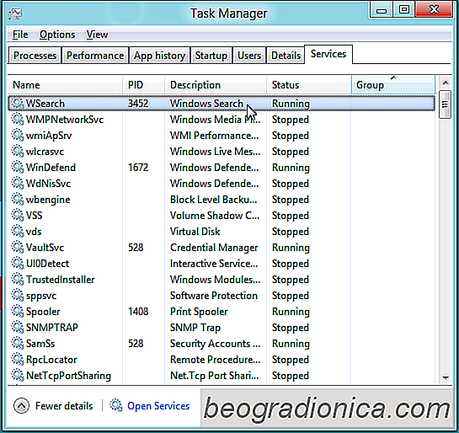Screen dimensions: 459x433
Task: Switch to the Users tab
Action: pyautogui.click(x=249, y=56)
